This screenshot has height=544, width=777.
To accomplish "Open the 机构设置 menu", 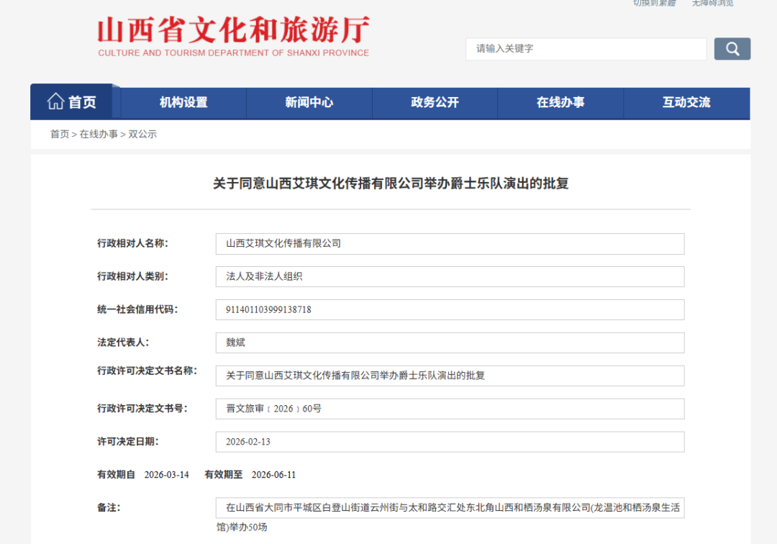I will (183, 102).
